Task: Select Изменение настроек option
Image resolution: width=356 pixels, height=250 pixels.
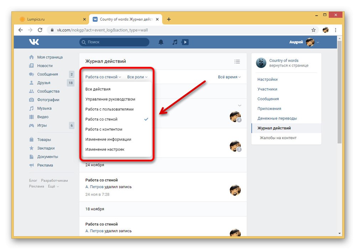Action: (x=117, y=149)
